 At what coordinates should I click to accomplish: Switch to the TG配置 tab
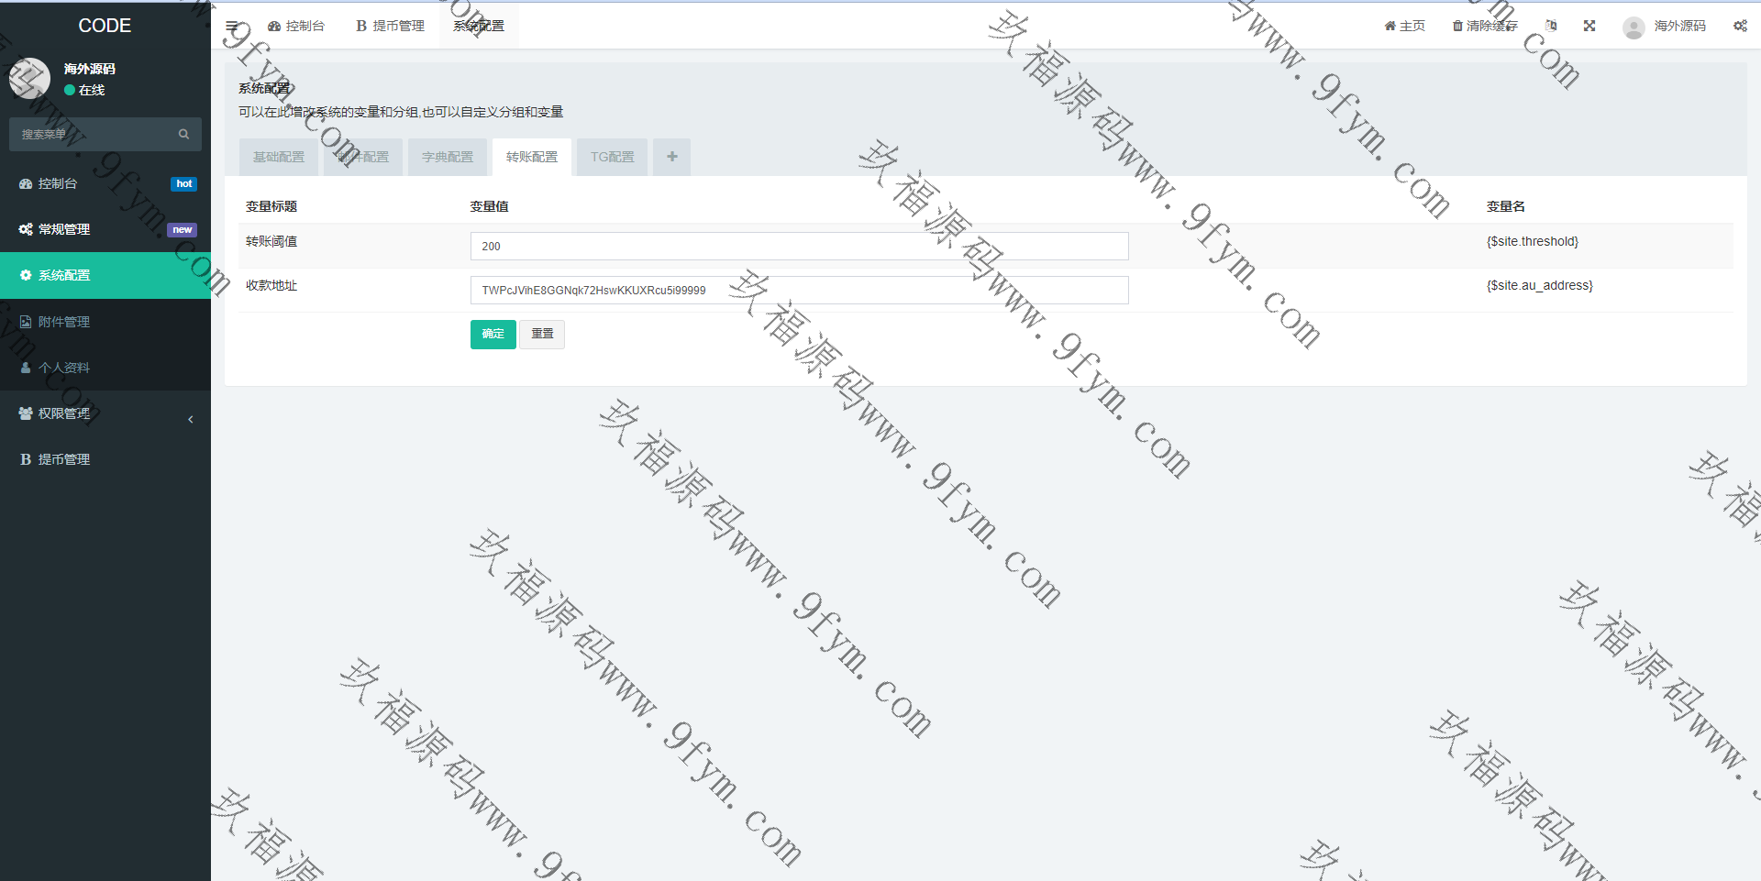[612, 157]
